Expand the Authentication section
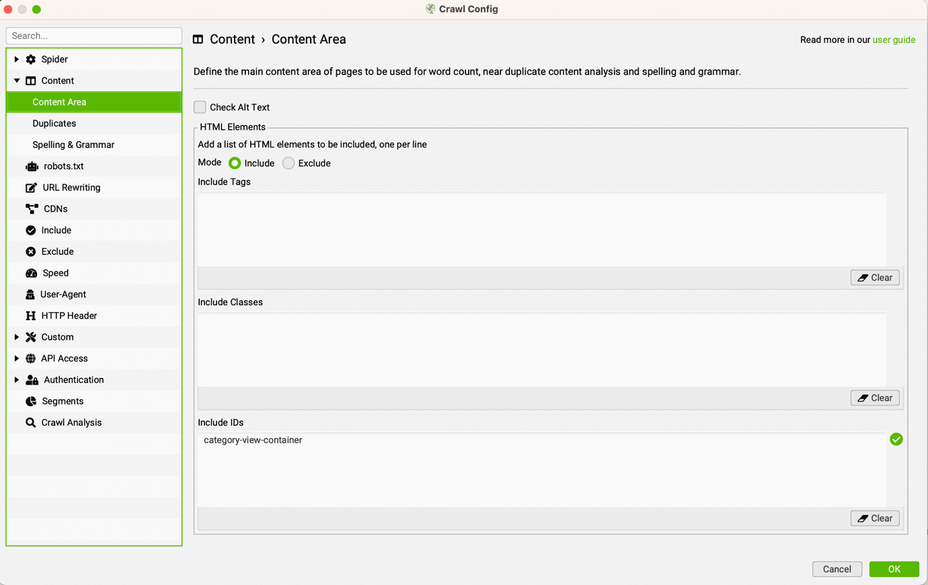The height and width of the screenshot is (585, 928). pyautogui.click(x=17, y=380)
